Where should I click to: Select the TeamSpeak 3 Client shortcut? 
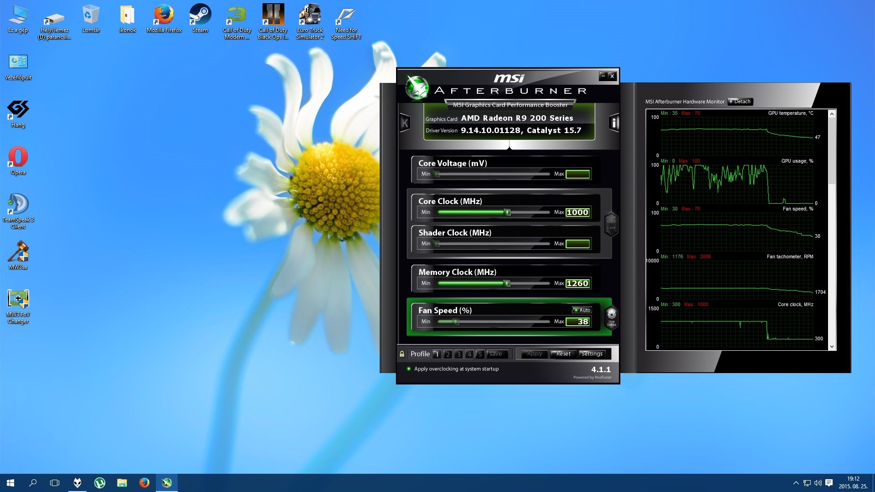tap(18, 211)
